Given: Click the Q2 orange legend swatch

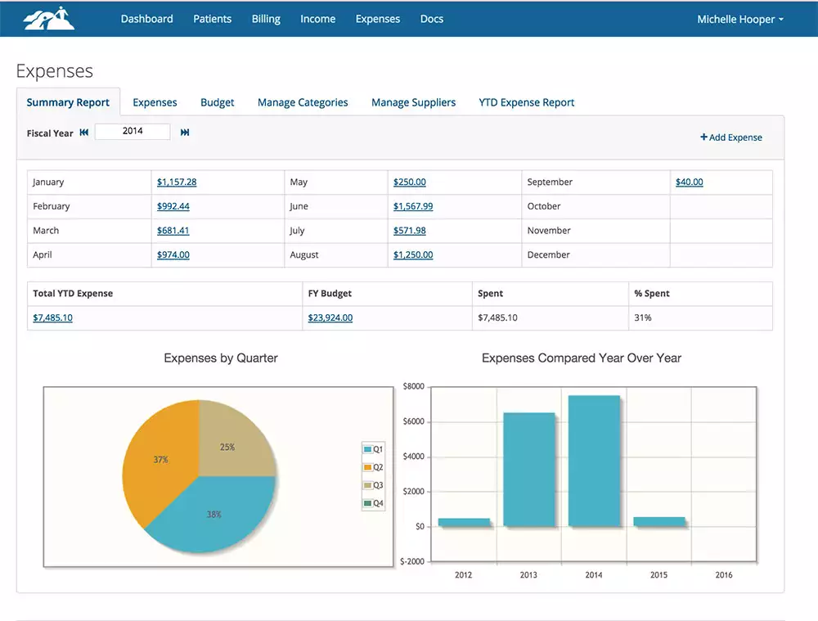Looking at the screenshot, I should coord(367,467).
